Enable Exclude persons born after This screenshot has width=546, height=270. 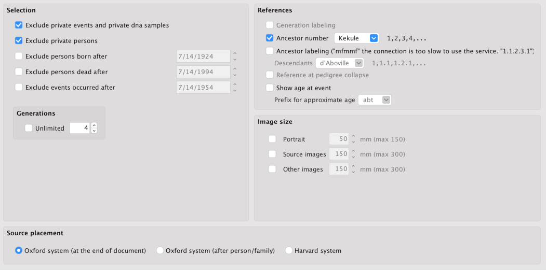[x=19, y=56]
